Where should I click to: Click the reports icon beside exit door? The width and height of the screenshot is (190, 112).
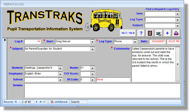pos(159,33)
